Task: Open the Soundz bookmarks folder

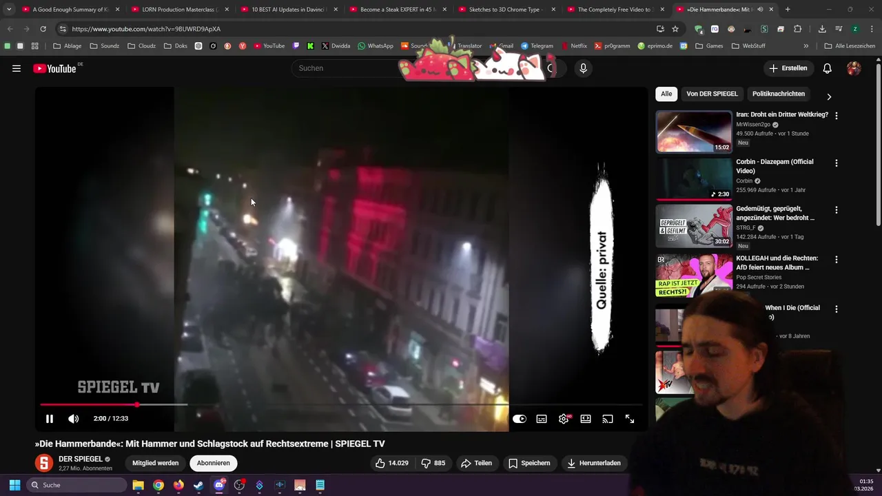Action: coord(105,46)
